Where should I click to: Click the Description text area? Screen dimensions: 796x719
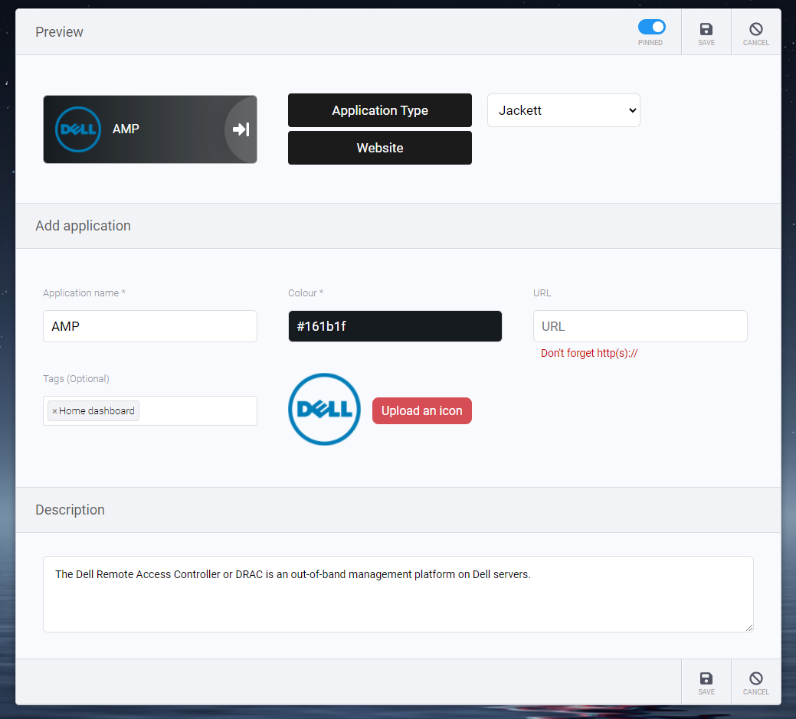[398, 593]
